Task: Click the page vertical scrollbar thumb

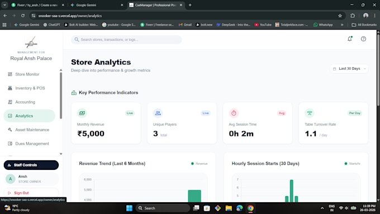Action: (378, 70)
